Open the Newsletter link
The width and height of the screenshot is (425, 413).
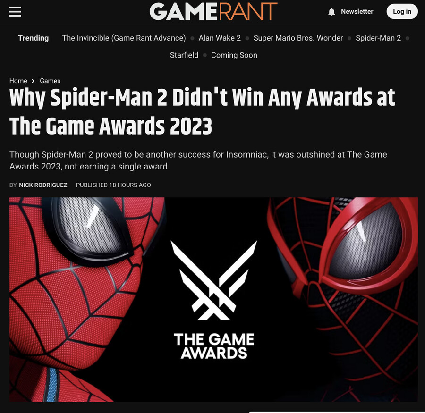point(357,12)
